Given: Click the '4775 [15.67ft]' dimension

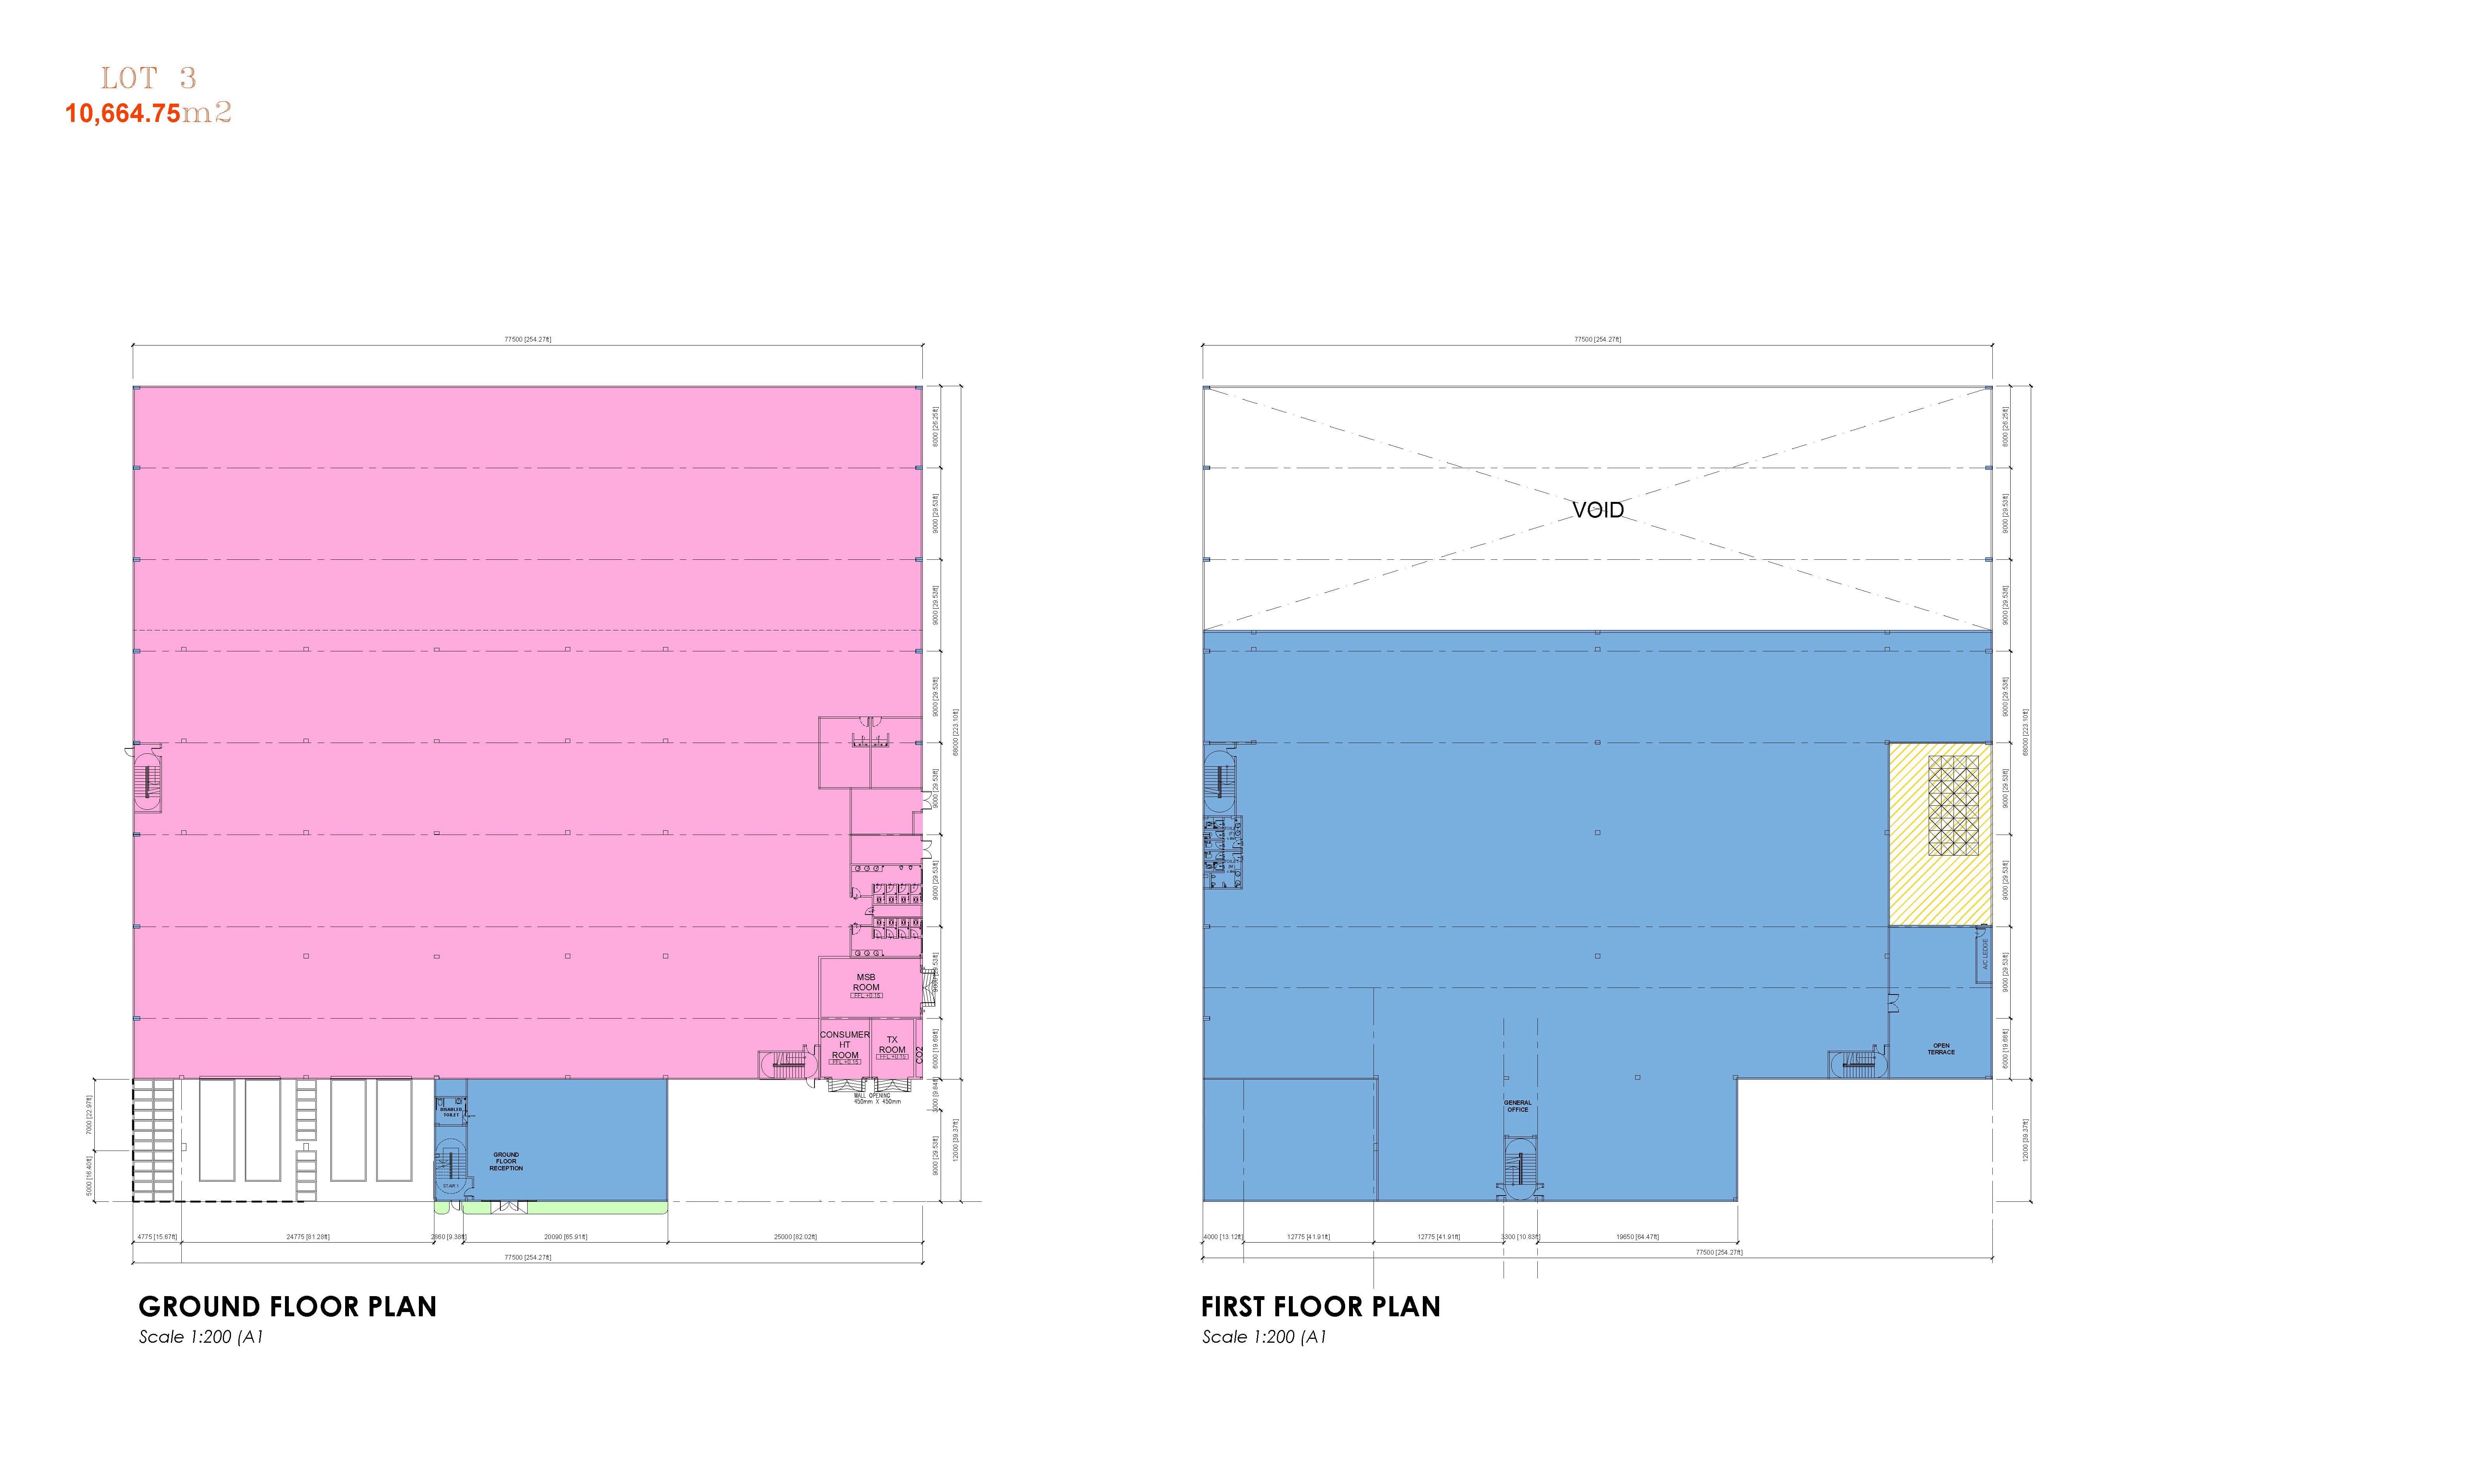Looking at the screenshot, I should tap(157, 1237).
